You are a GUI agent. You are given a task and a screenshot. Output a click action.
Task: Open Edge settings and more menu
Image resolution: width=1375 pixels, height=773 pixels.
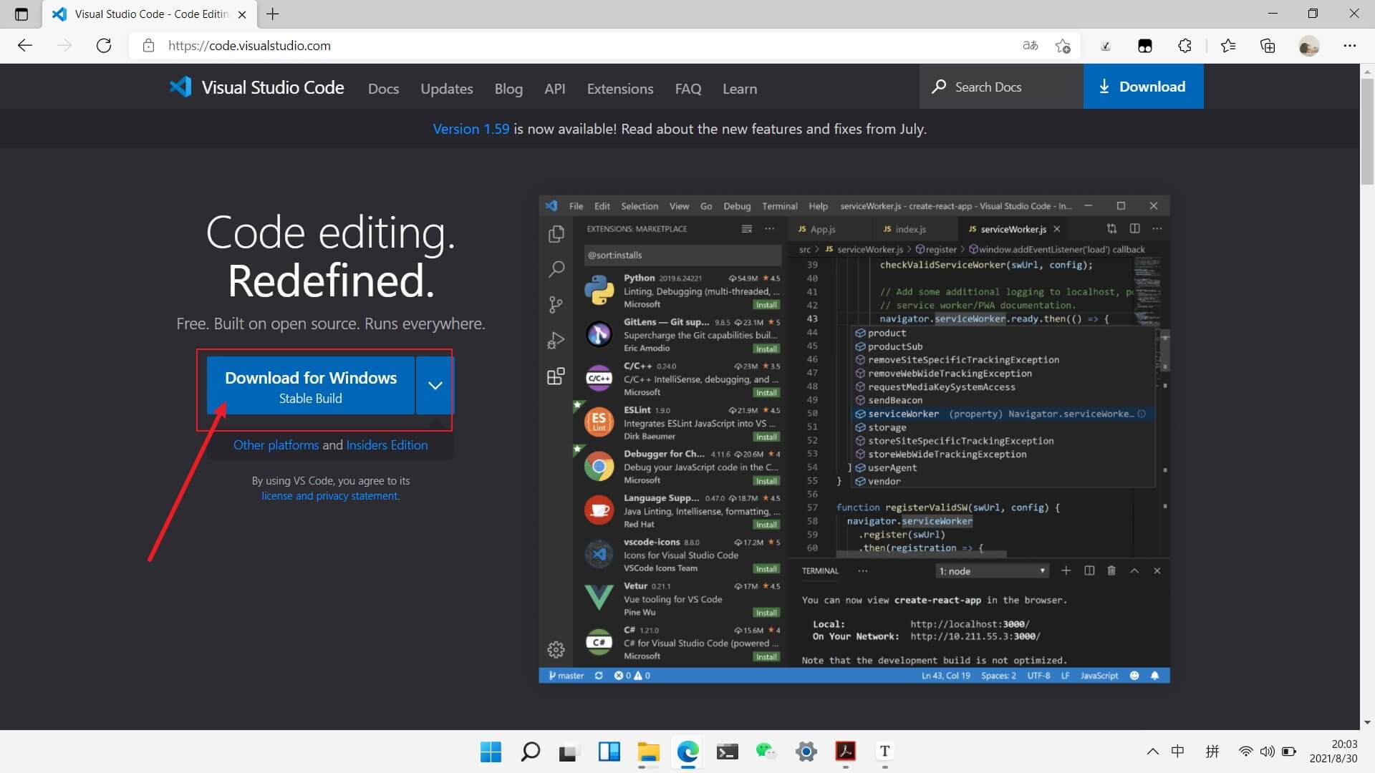pos(1350,46)
